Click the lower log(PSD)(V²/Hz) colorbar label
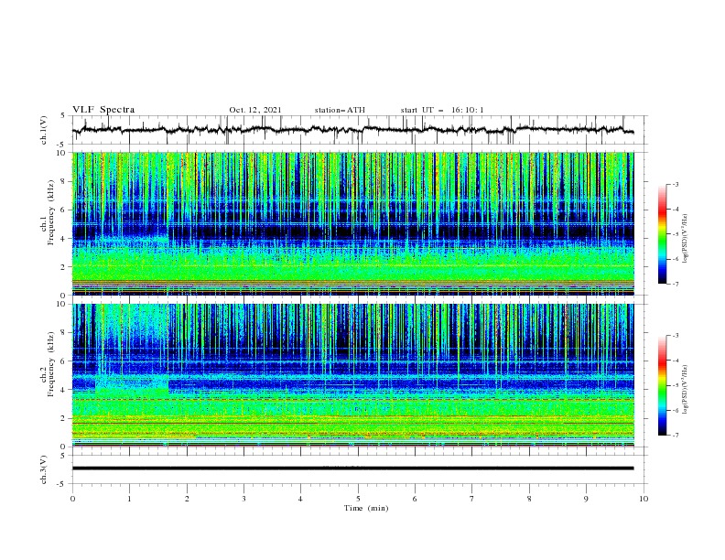The image size is (725, 560). (x=686, y=390)
